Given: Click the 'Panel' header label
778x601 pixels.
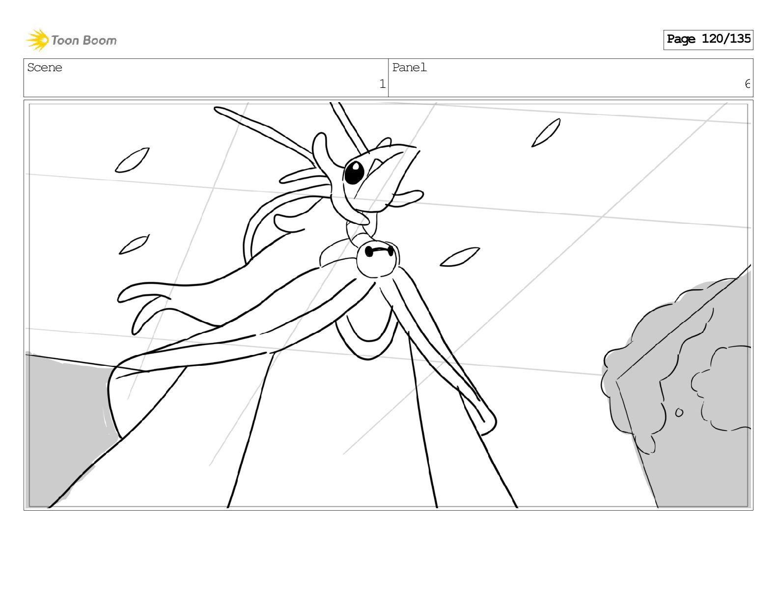Looking at the screenshot, I should [x=409, y=67].
